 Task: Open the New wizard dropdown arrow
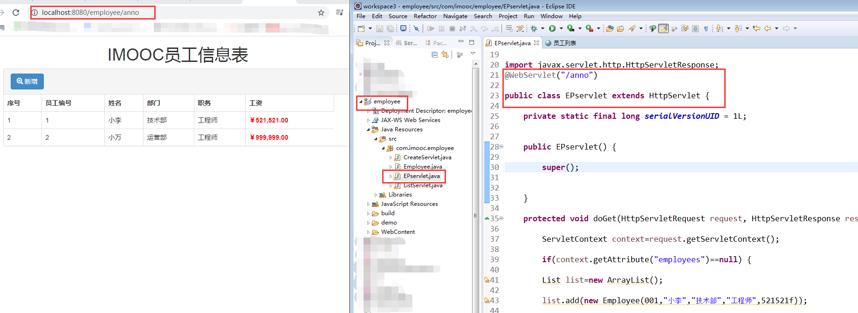tap(370, 28)
